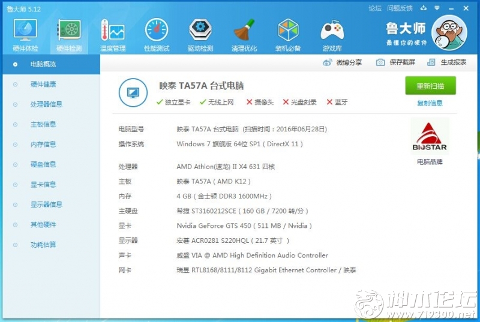Screen dimensions: 480x322
Task: Select 其他硬件 sidebar item
Action: pyautogui.click(x=51, y=224)
